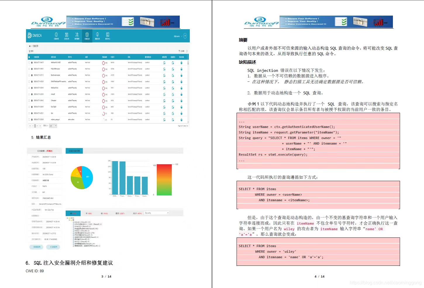Screen dimensions: 424x288
Task: View results icon for the PublicCMS-master row
Action: [x=164, y=69]
